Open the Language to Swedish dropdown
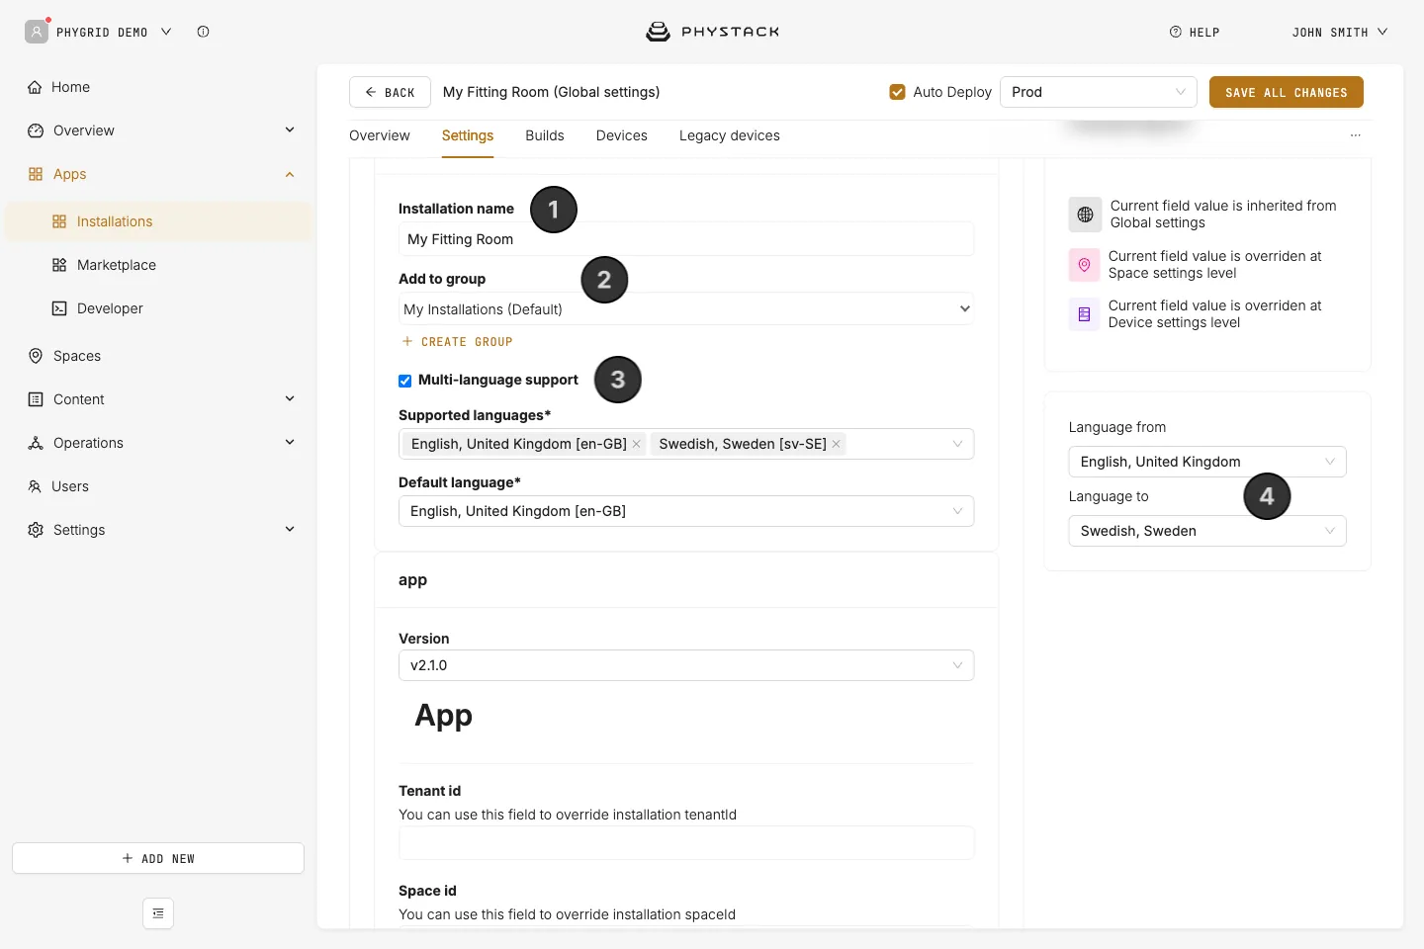Screen dimensions: 1424x949 (x=1207, y=531)
